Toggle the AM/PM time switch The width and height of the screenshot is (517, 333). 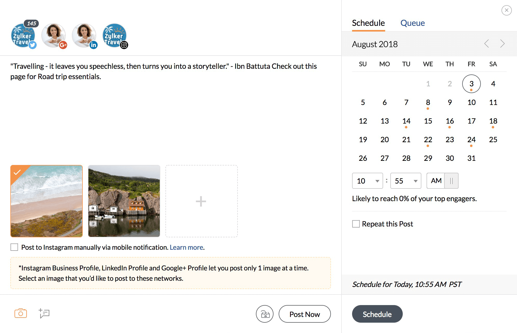click(443, 181)
